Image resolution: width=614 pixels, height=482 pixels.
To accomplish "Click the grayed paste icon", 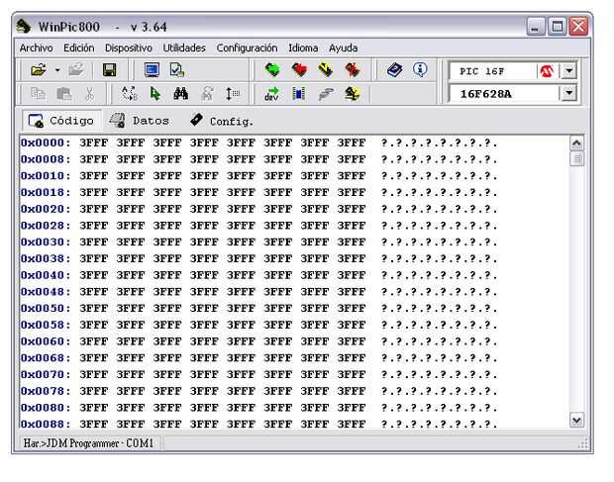I will click(x=63, y=94).
